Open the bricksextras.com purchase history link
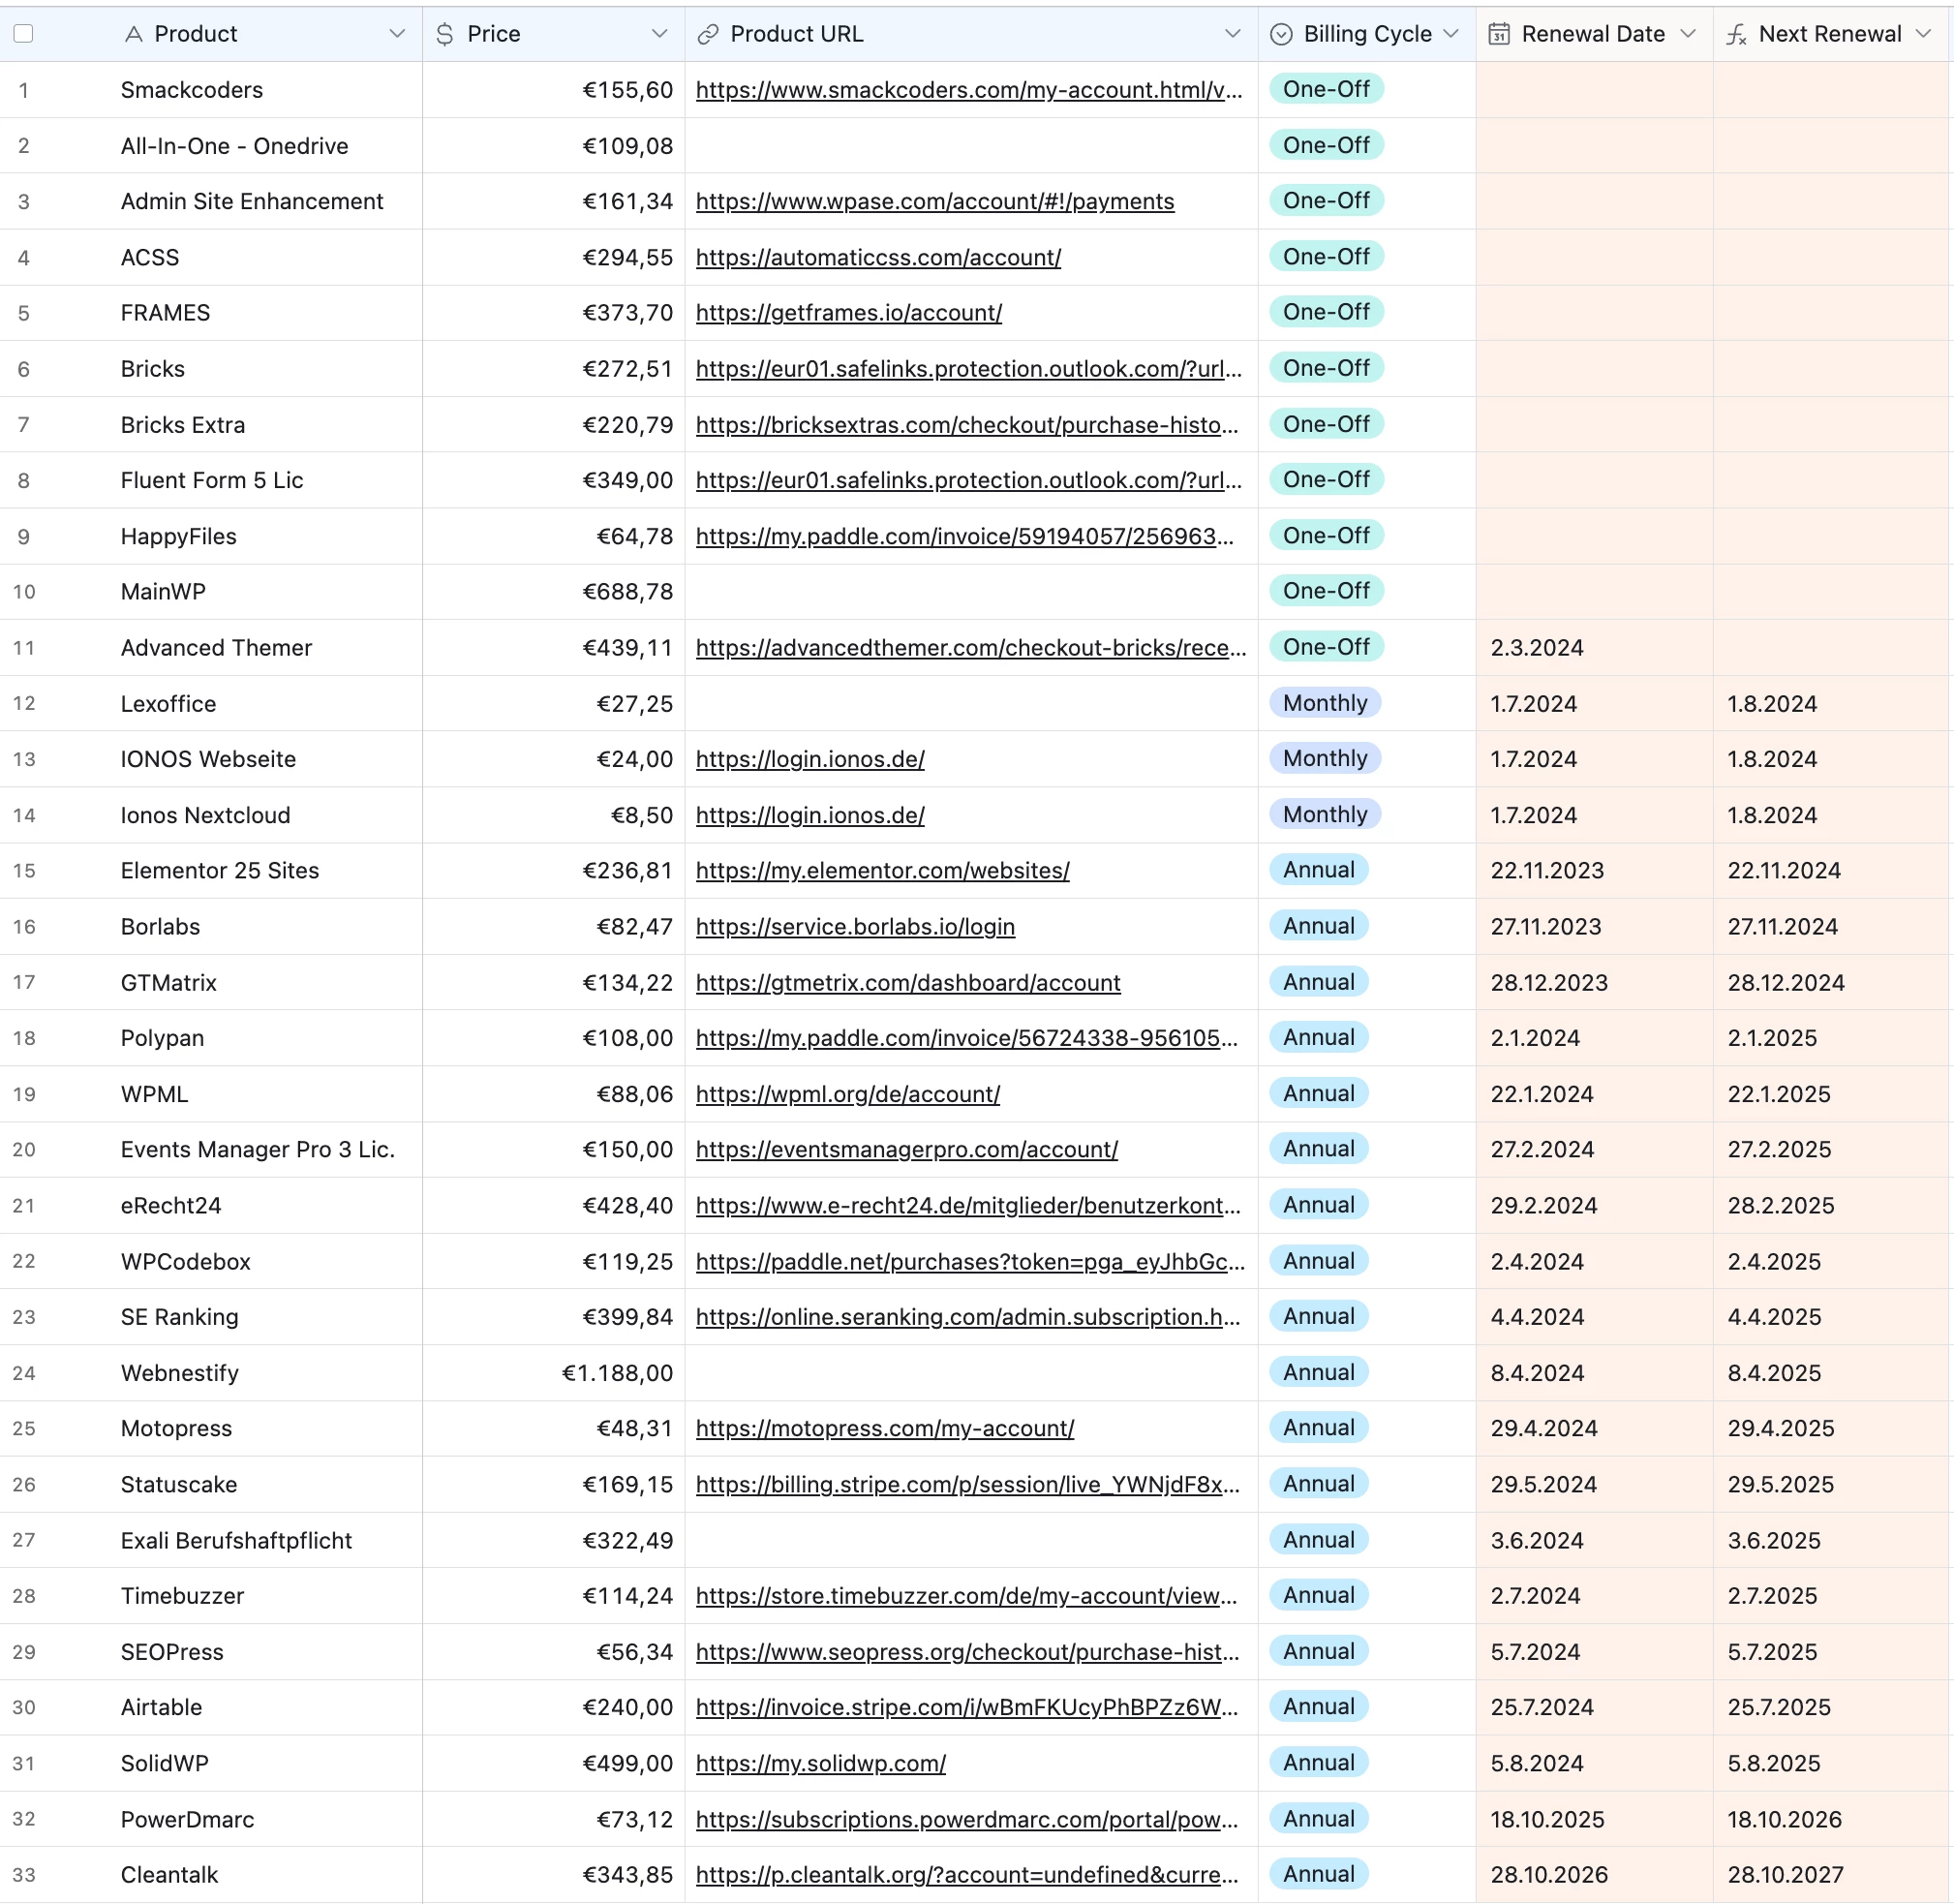The height and width of the screenshot is (1904, 1954). pyautogui.click(x=967, y=425)
